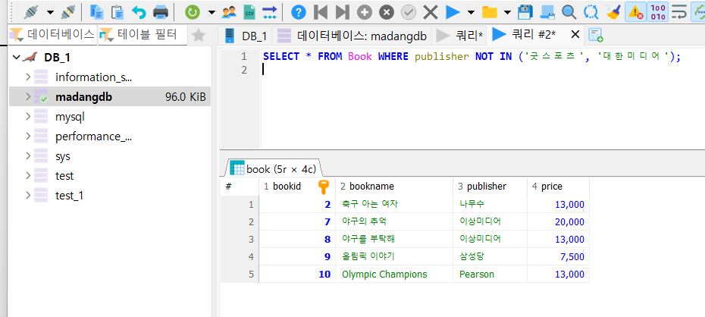Sort by the price column header
Viewport: 705px width, 317px height.
558,186
